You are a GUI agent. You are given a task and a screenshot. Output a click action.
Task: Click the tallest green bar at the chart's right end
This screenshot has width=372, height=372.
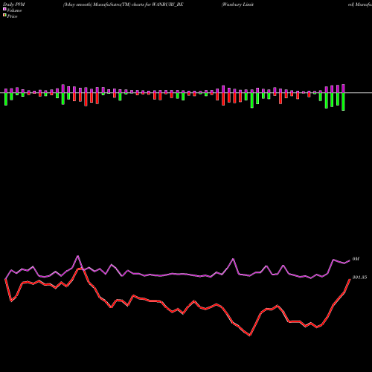pos(343,102)
